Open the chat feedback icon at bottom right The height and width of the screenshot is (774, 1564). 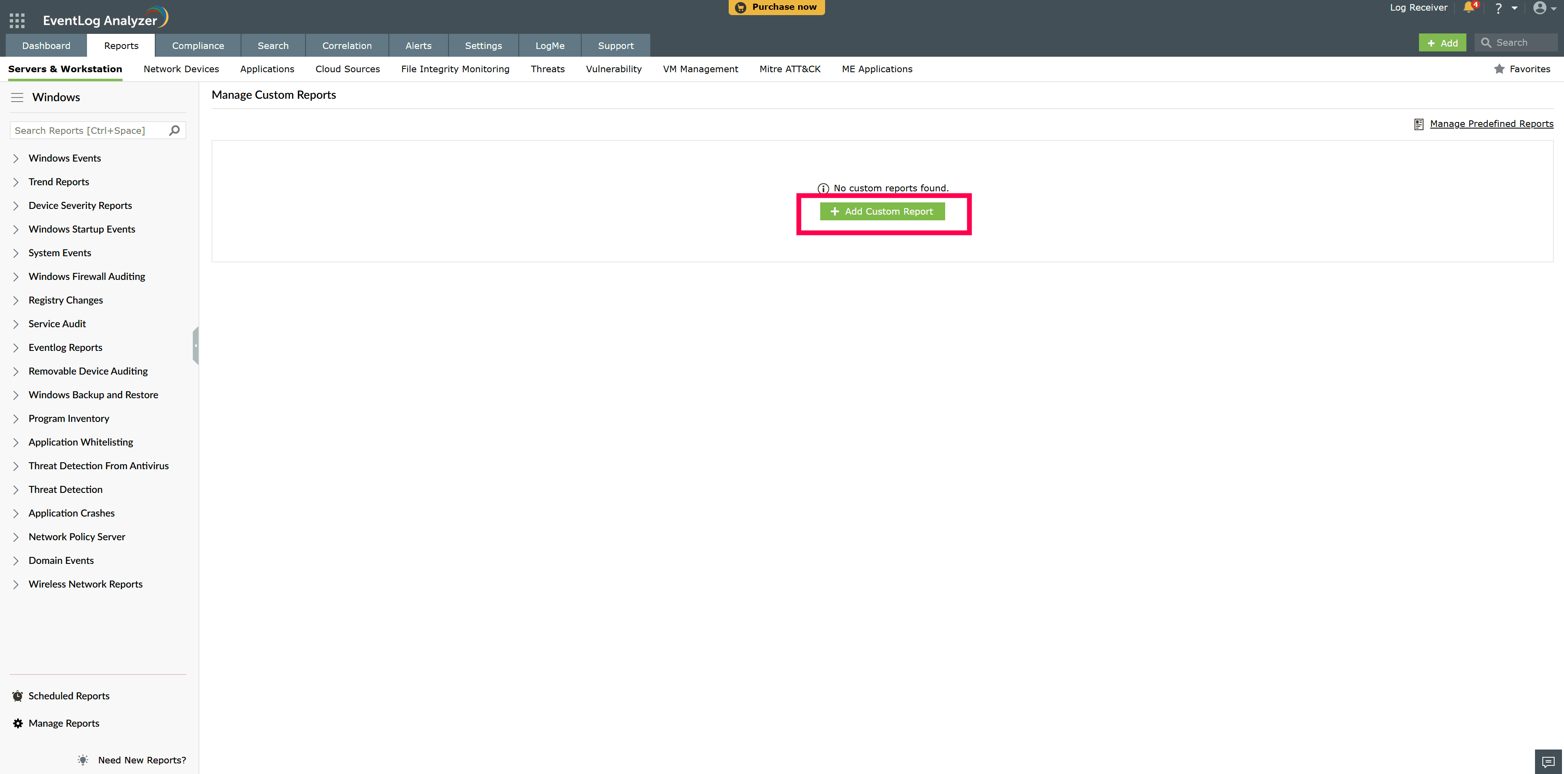pyautogui.click(x=1548, y=761)
